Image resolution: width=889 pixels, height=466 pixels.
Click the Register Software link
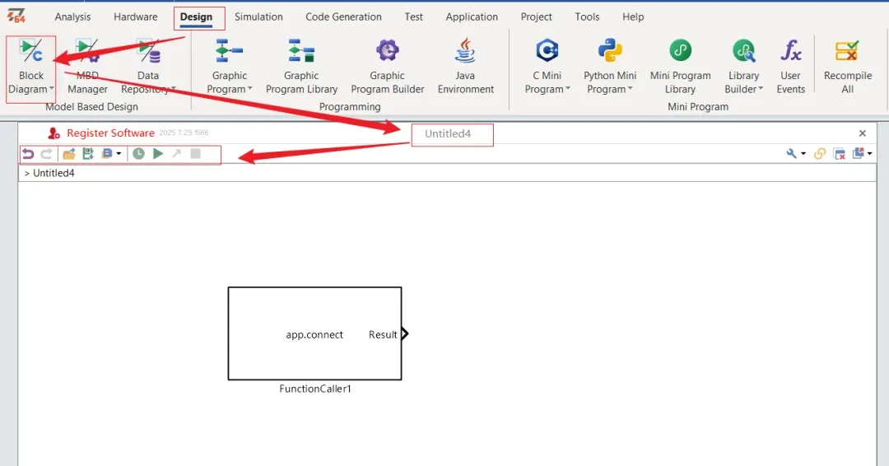(x=110, y=133)
